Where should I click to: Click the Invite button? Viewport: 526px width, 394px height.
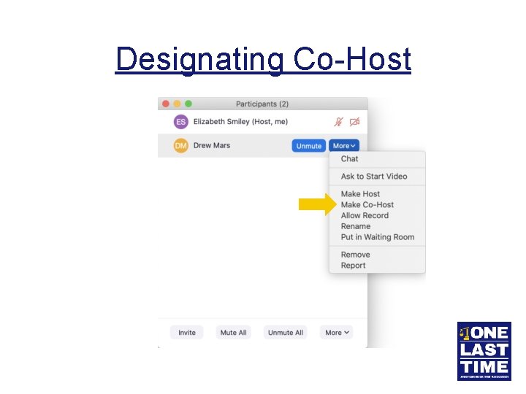tap(187, 333)
